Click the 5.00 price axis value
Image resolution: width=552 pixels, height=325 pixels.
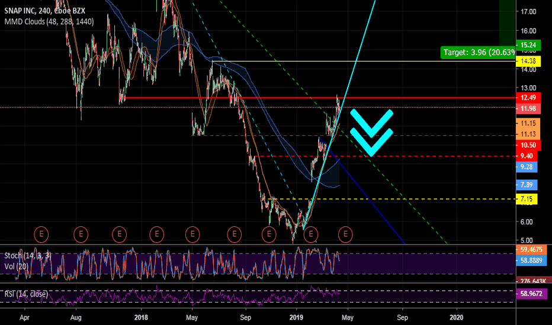pyautogui.click(x=527, y=241)
